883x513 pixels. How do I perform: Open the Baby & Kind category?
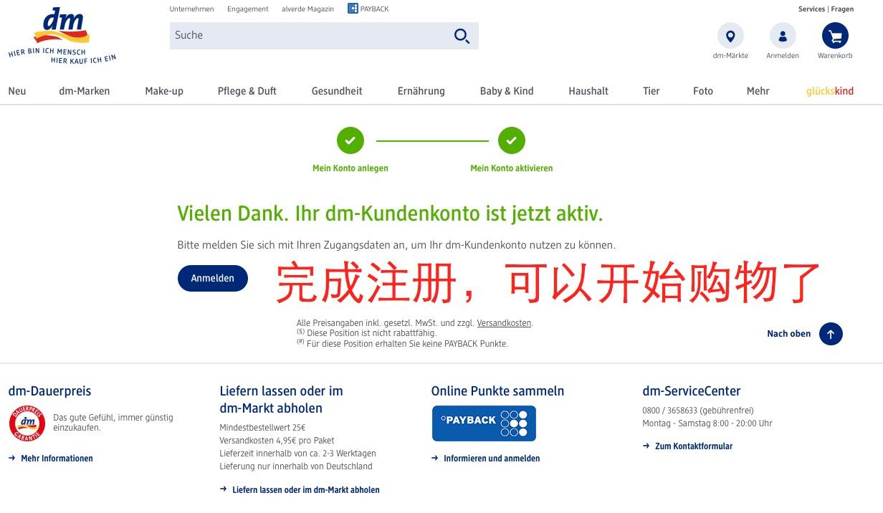coord(507,91)
